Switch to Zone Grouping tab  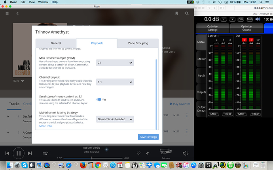[138, 43]
